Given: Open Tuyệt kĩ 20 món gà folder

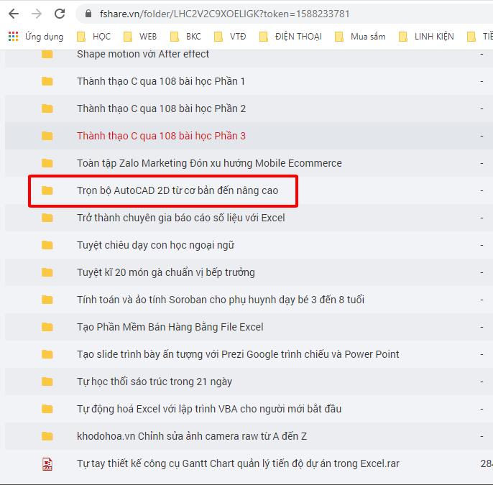Looking at the screenshot, I should (x=165, y=272).
